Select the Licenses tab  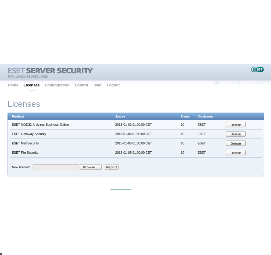point(31,85)
